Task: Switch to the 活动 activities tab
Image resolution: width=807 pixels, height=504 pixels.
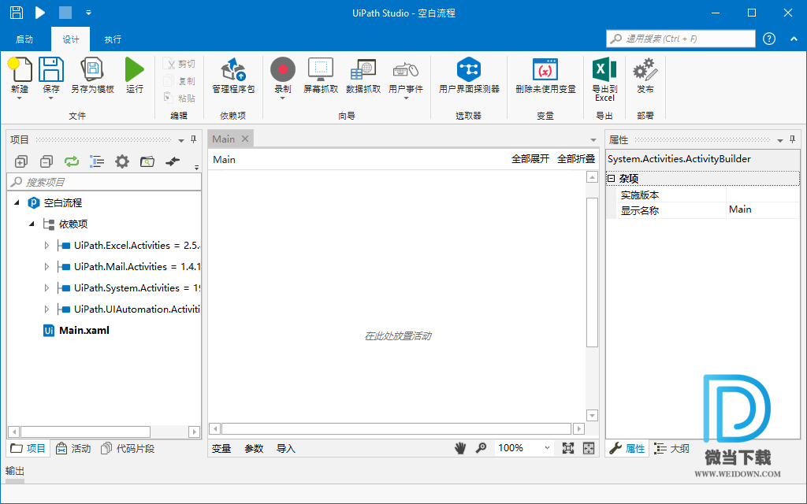Action: [x=73, y=448]
